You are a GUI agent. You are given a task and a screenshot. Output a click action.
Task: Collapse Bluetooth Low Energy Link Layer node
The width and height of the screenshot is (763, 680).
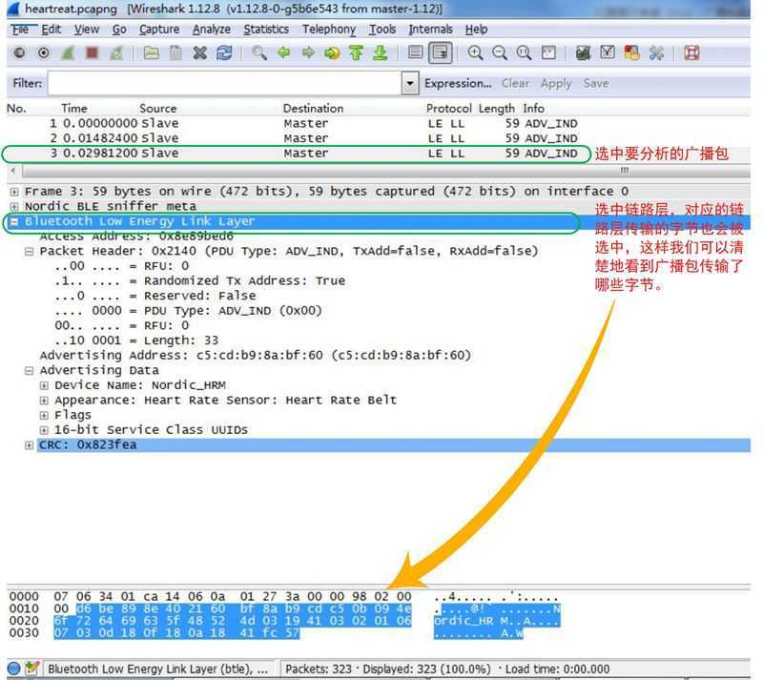tap(14, 221)
